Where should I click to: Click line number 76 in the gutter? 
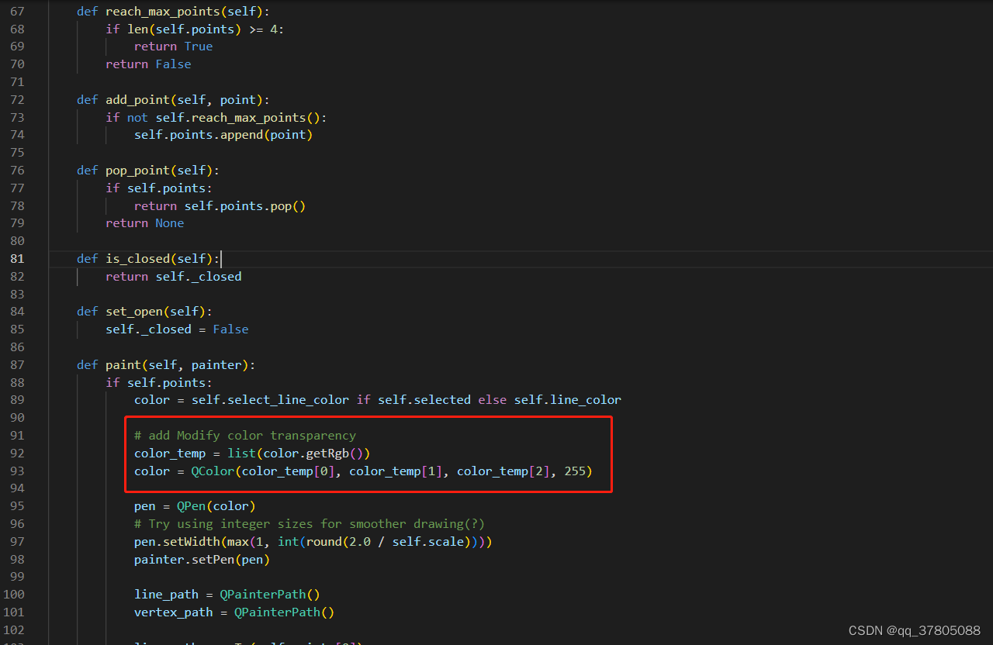click(17, 171)
